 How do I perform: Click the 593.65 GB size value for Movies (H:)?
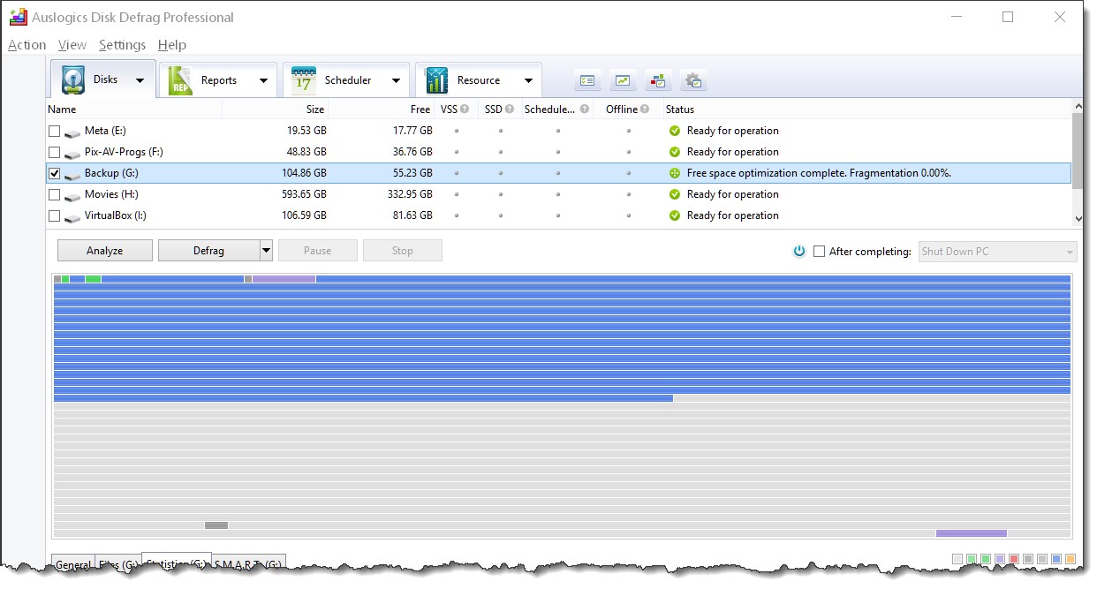tap(302, 194)
